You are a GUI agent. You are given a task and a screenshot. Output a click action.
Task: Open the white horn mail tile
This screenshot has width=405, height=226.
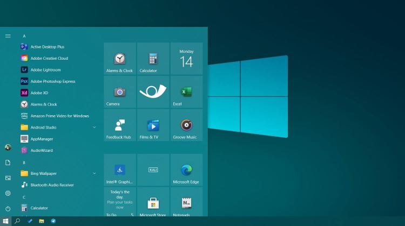click(153, 92)
